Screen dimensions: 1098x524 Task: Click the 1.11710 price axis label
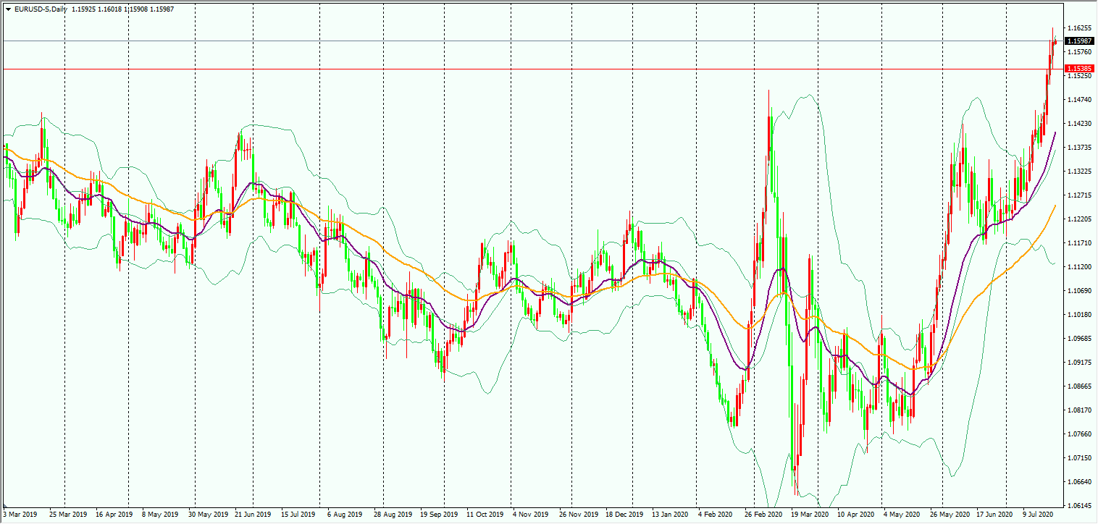coord(1080,243)
